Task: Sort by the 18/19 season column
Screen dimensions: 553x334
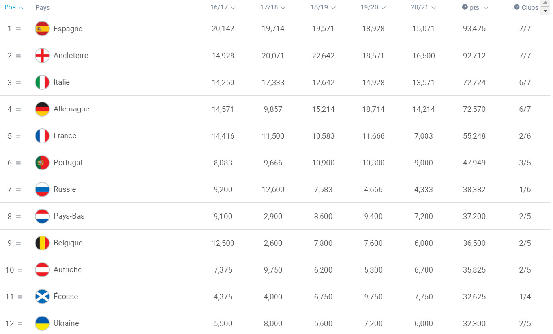Action: 323,7
